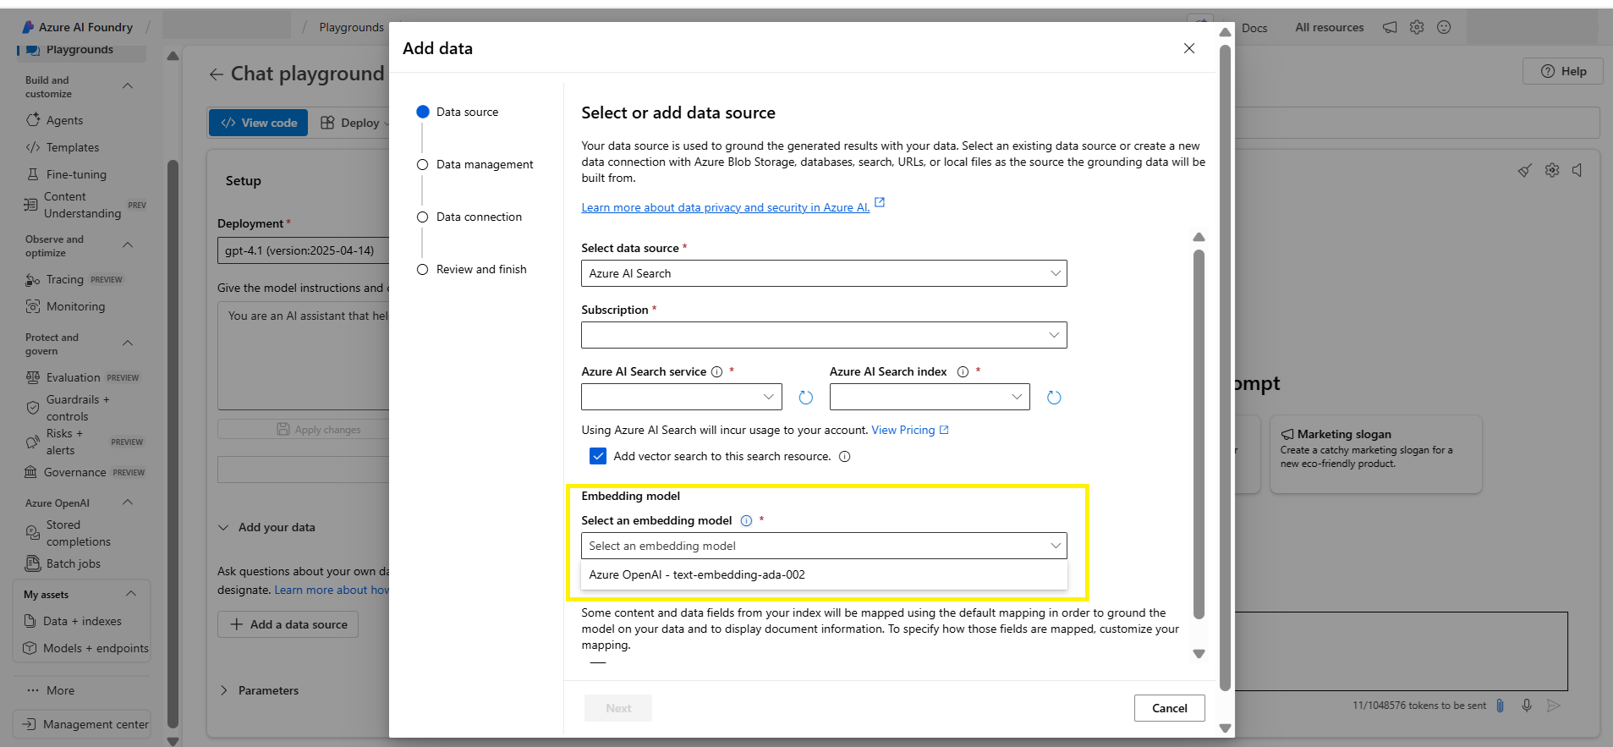Show info about embedding model selection
Viewport: 1613px width, 747px height.
coord(746,521)
